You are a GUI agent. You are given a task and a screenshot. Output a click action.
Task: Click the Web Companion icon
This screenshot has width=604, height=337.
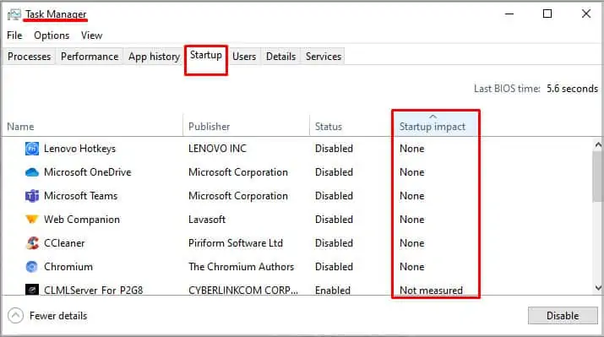click(32, 219)
